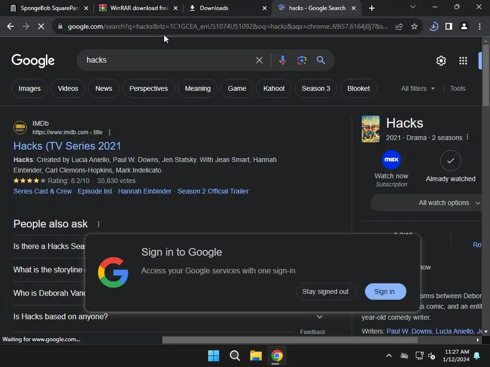Screen dimensions: 490x367
Task: Click the Feedback link
Action: tap(313, 332)
